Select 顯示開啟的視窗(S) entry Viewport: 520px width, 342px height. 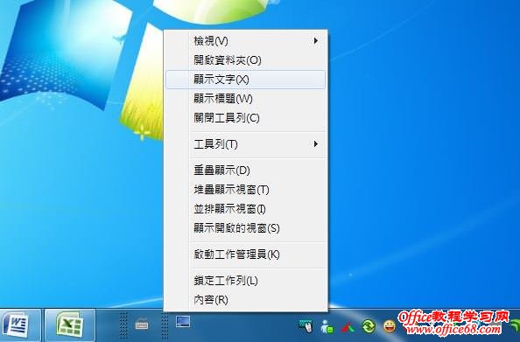click(245, 228)
